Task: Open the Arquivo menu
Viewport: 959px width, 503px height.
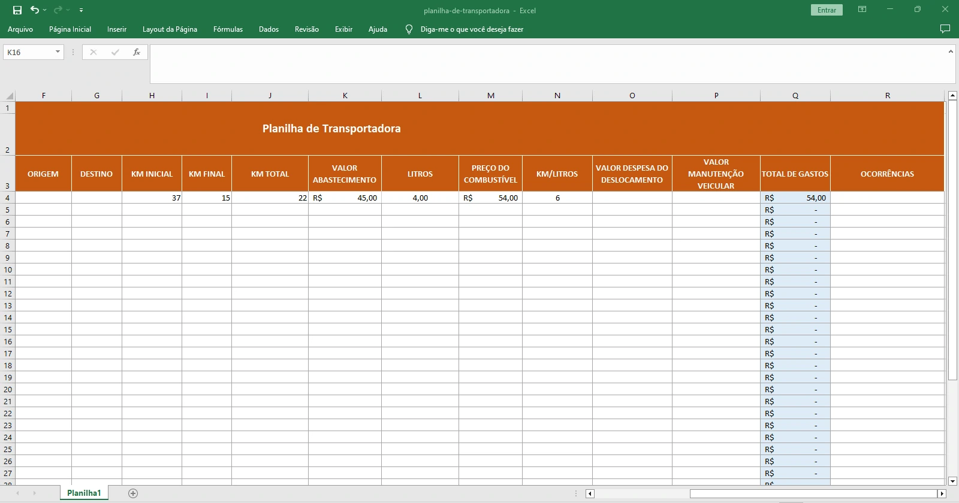Action: tap(20, 29)
